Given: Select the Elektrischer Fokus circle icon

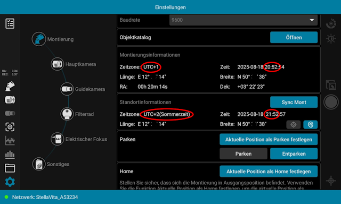Looking at the screenshot, I should tap(57, 139).
